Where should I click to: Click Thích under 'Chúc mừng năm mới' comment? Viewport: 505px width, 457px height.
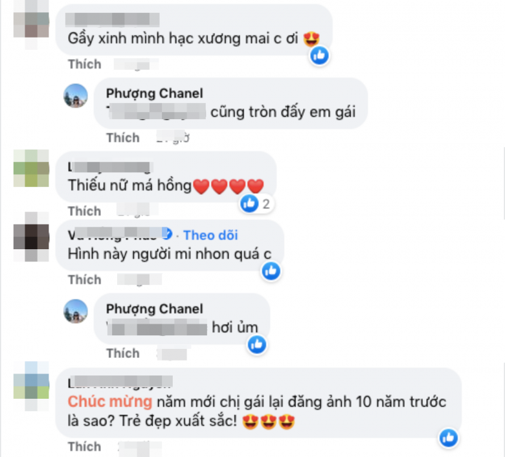[x=85, y=447]
